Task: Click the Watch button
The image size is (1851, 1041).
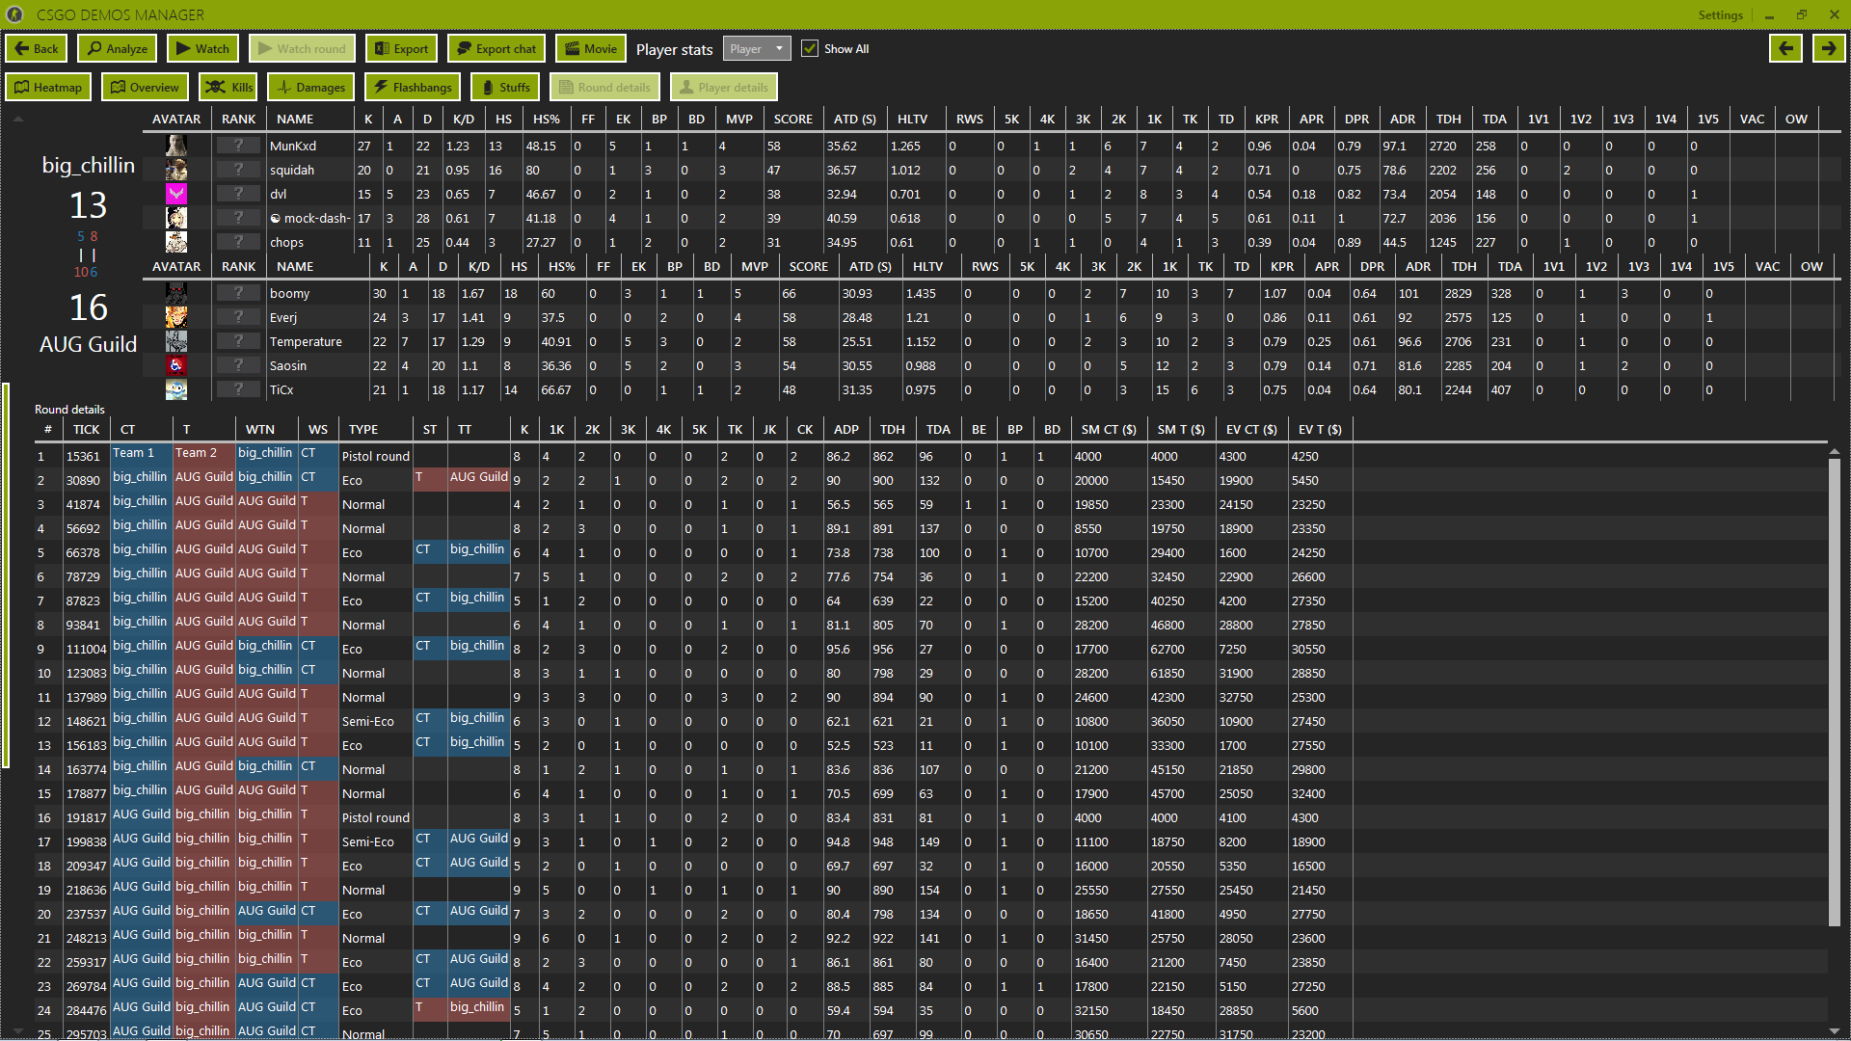Action: pos(202,49)
